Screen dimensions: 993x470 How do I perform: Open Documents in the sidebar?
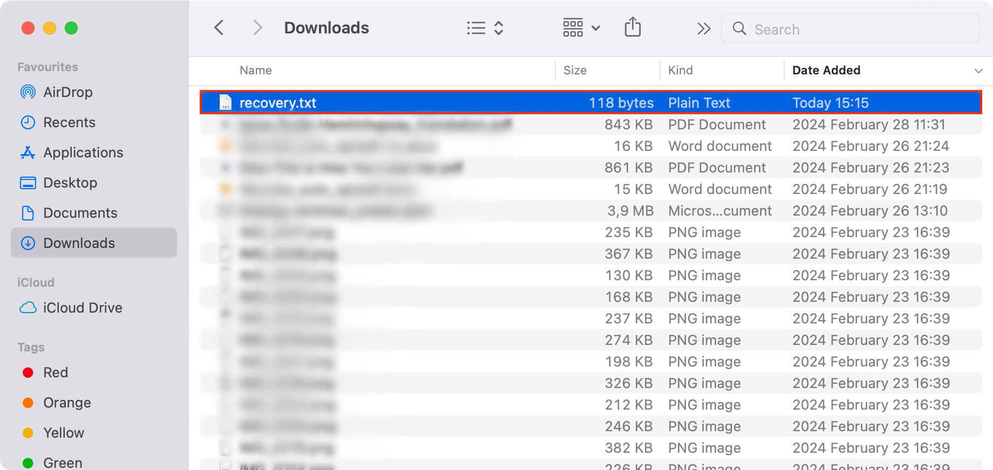tap(80, 213)
